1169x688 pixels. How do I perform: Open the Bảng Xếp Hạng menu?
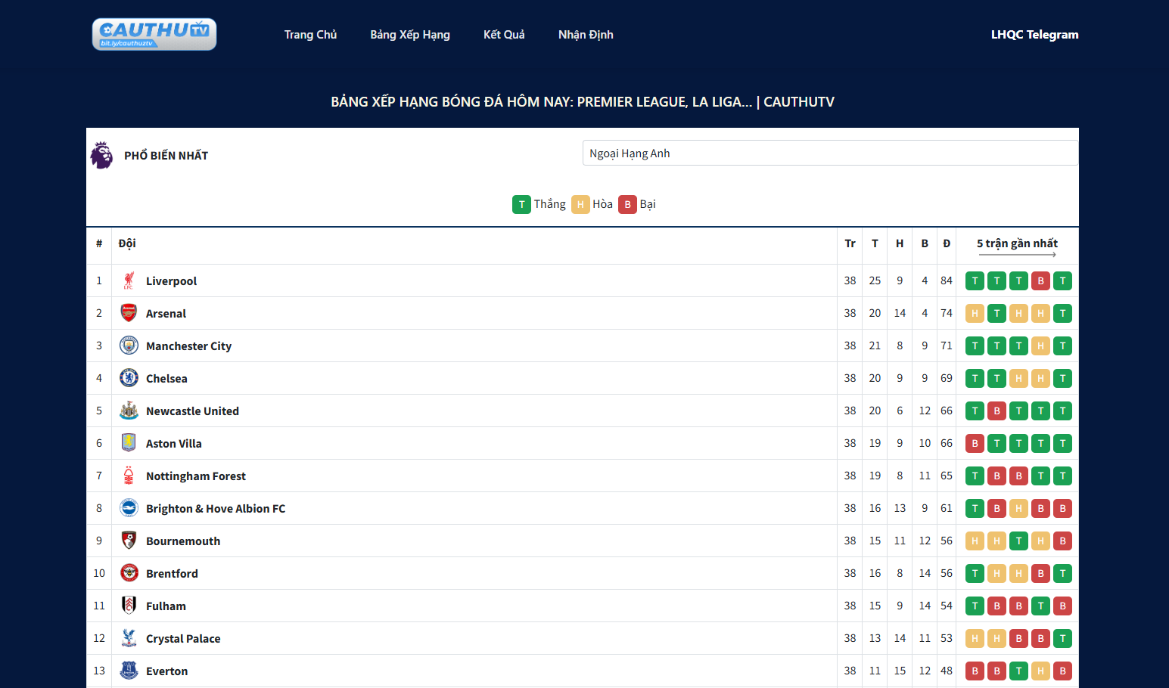pyautogui.click(x=410, y=35)
